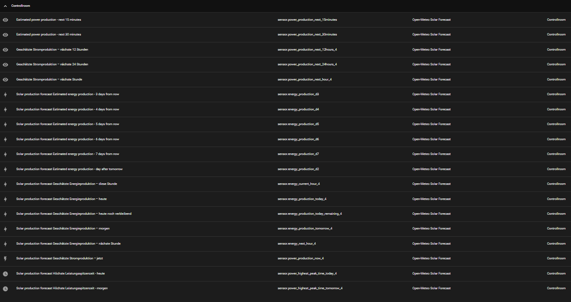Click lightning icon for 6 days from now
This screenshot has height=302, width=571.
[x=5, y=139]
